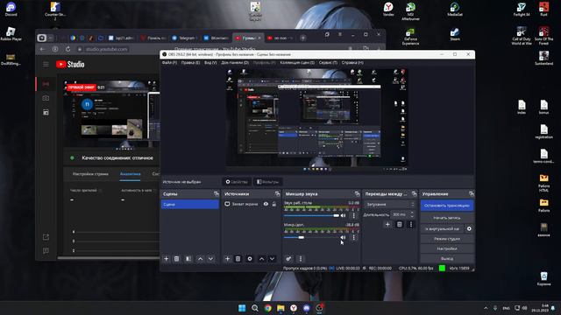Toggle lock on screen capture source
This screenshot has width=561, height=315.
pos(274,204)
